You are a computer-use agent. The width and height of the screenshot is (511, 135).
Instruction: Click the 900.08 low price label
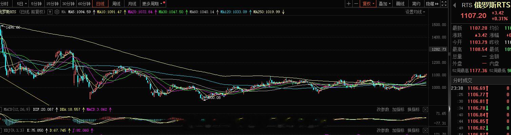(214, 97)
